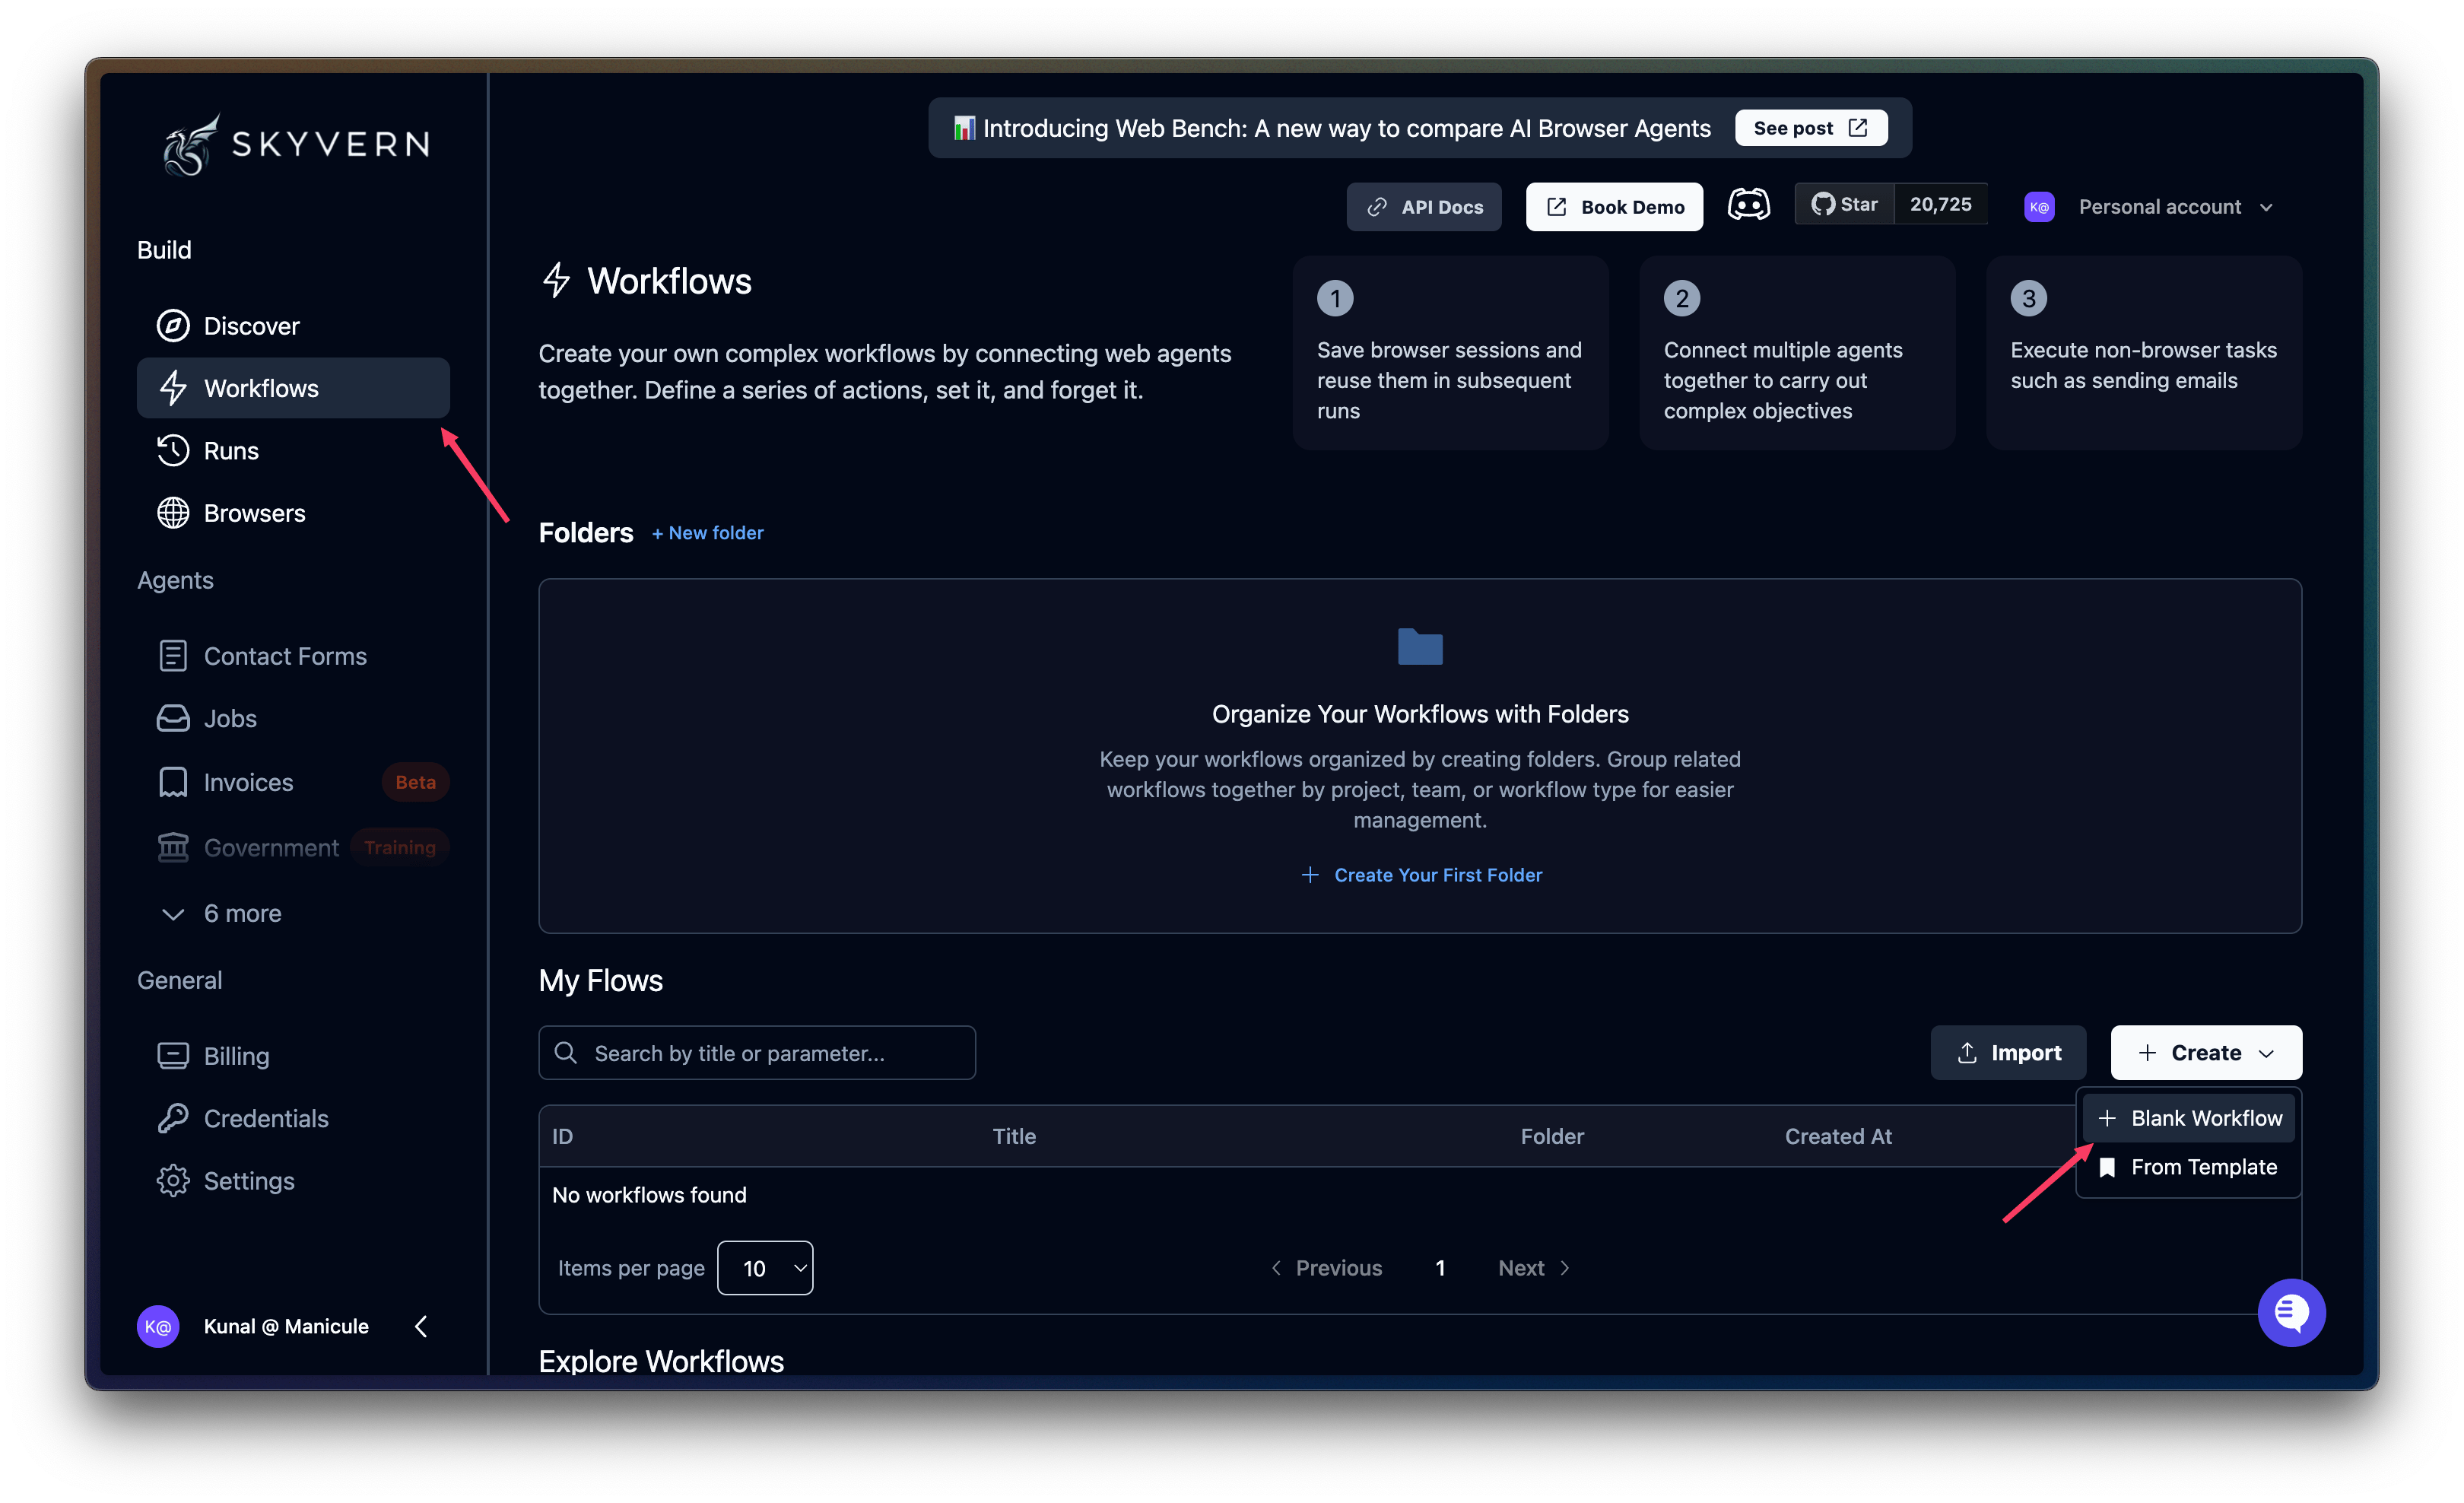Click the Explore Workflows heading
This screenshot has width=2464, height=1503.
(661, 1361)
